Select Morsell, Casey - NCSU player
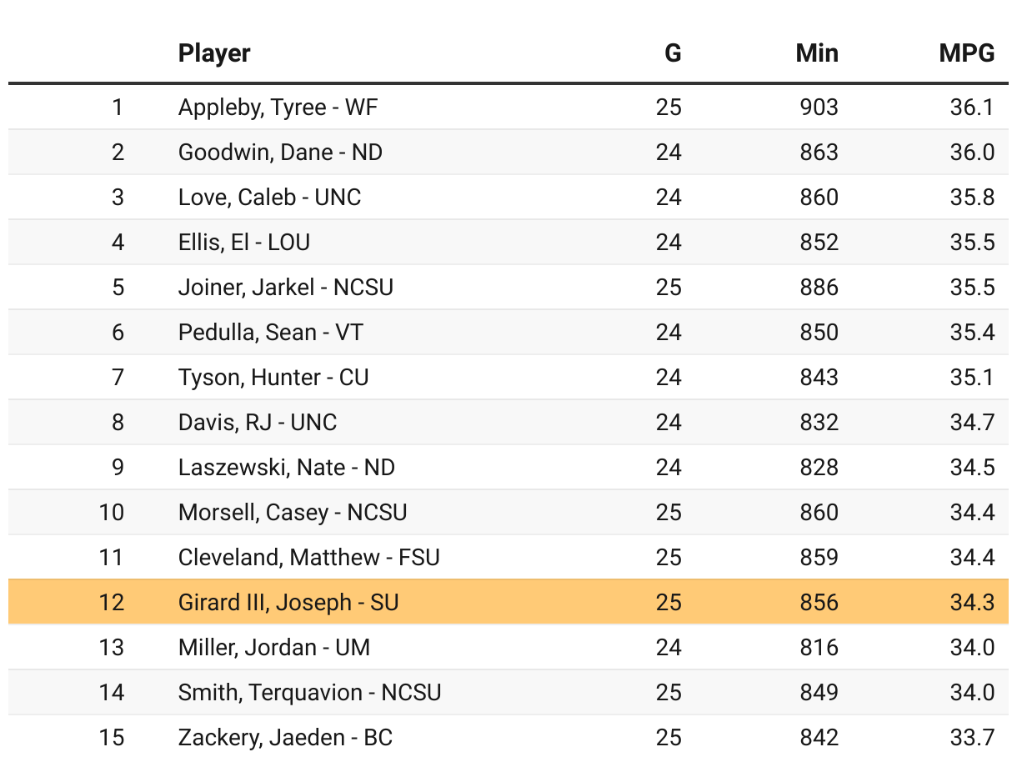 pyautogui.click(x=293, y=512)
